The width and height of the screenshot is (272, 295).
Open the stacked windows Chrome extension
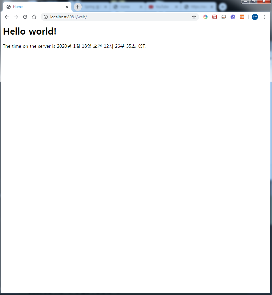[224, 17]
